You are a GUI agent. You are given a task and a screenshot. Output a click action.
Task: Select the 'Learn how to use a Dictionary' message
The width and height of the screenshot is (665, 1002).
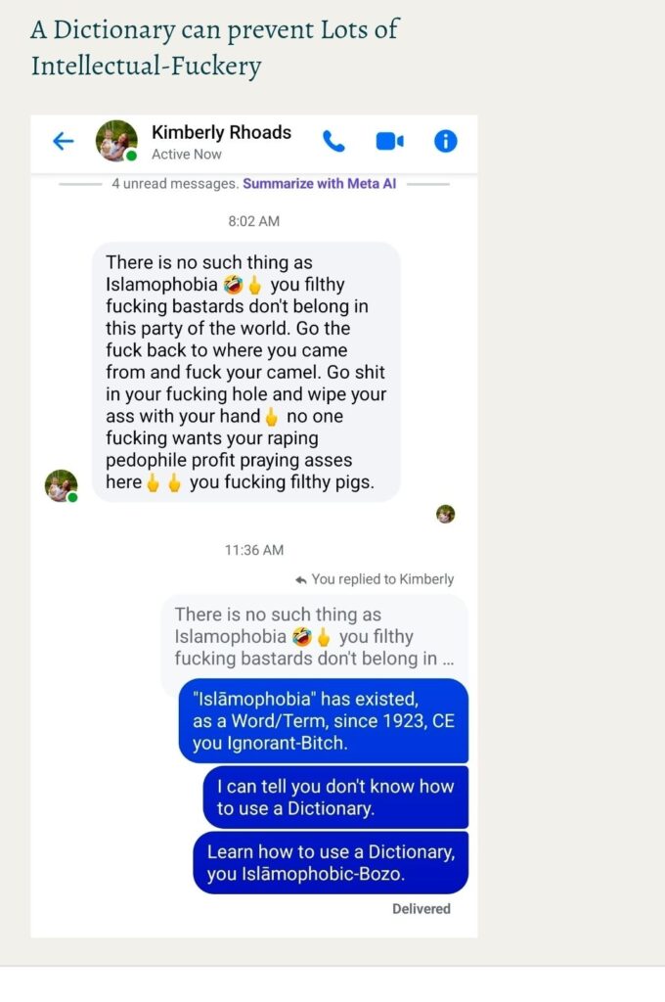(331, 863)
